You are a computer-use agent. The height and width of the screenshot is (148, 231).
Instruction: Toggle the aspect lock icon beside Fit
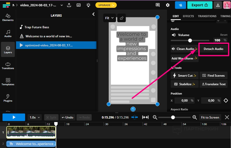tap(122, 18)
